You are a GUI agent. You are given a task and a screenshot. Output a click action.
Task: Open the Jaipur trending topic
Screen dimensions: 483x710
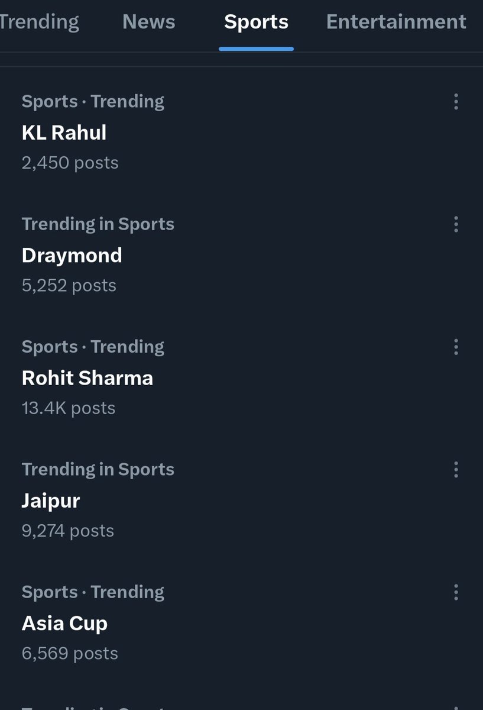click(x=51, y=501)
